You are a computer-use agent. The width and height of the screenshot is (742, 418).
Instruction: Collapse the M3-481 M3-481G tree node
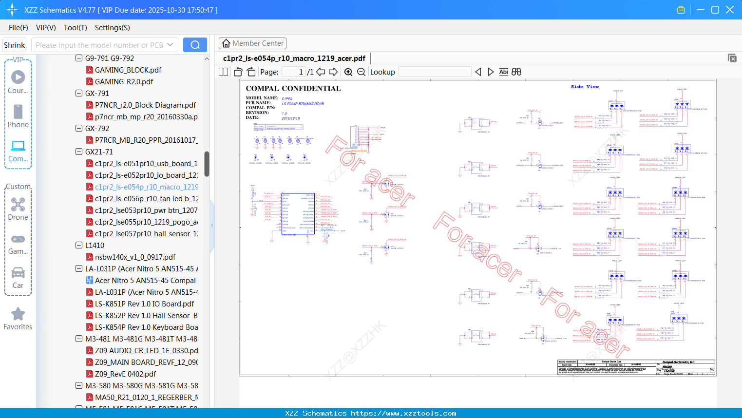tap(79, 339)
